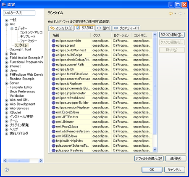This screenshot has height=177, width=189.
Task: Click the eclipse.buildScript task icon
Action: coord(53,55)
